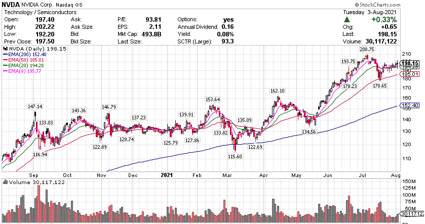Click the 153.64 February high label
Screen dimensions: 425x224
click(213, 100)
